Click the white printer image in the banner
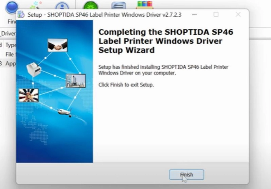Screen dimensions: 271x189 coord(34,69)
